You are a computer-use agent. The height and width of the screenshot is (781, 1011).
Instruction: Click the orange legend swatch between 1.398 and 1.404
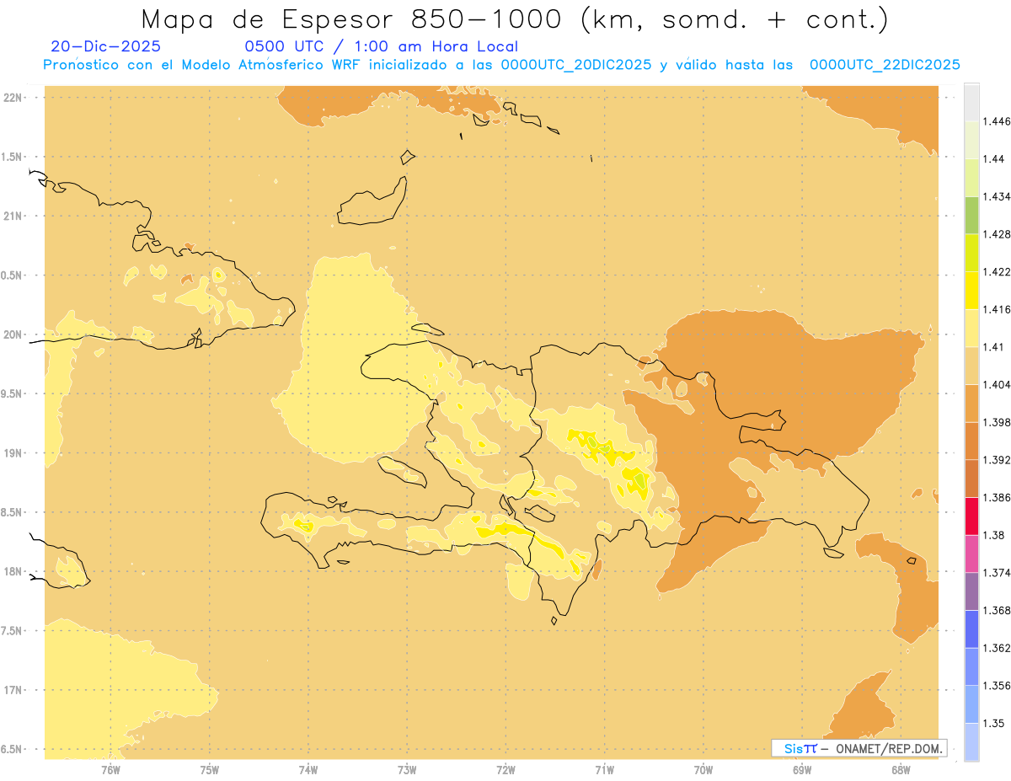[x=971, y=403]
